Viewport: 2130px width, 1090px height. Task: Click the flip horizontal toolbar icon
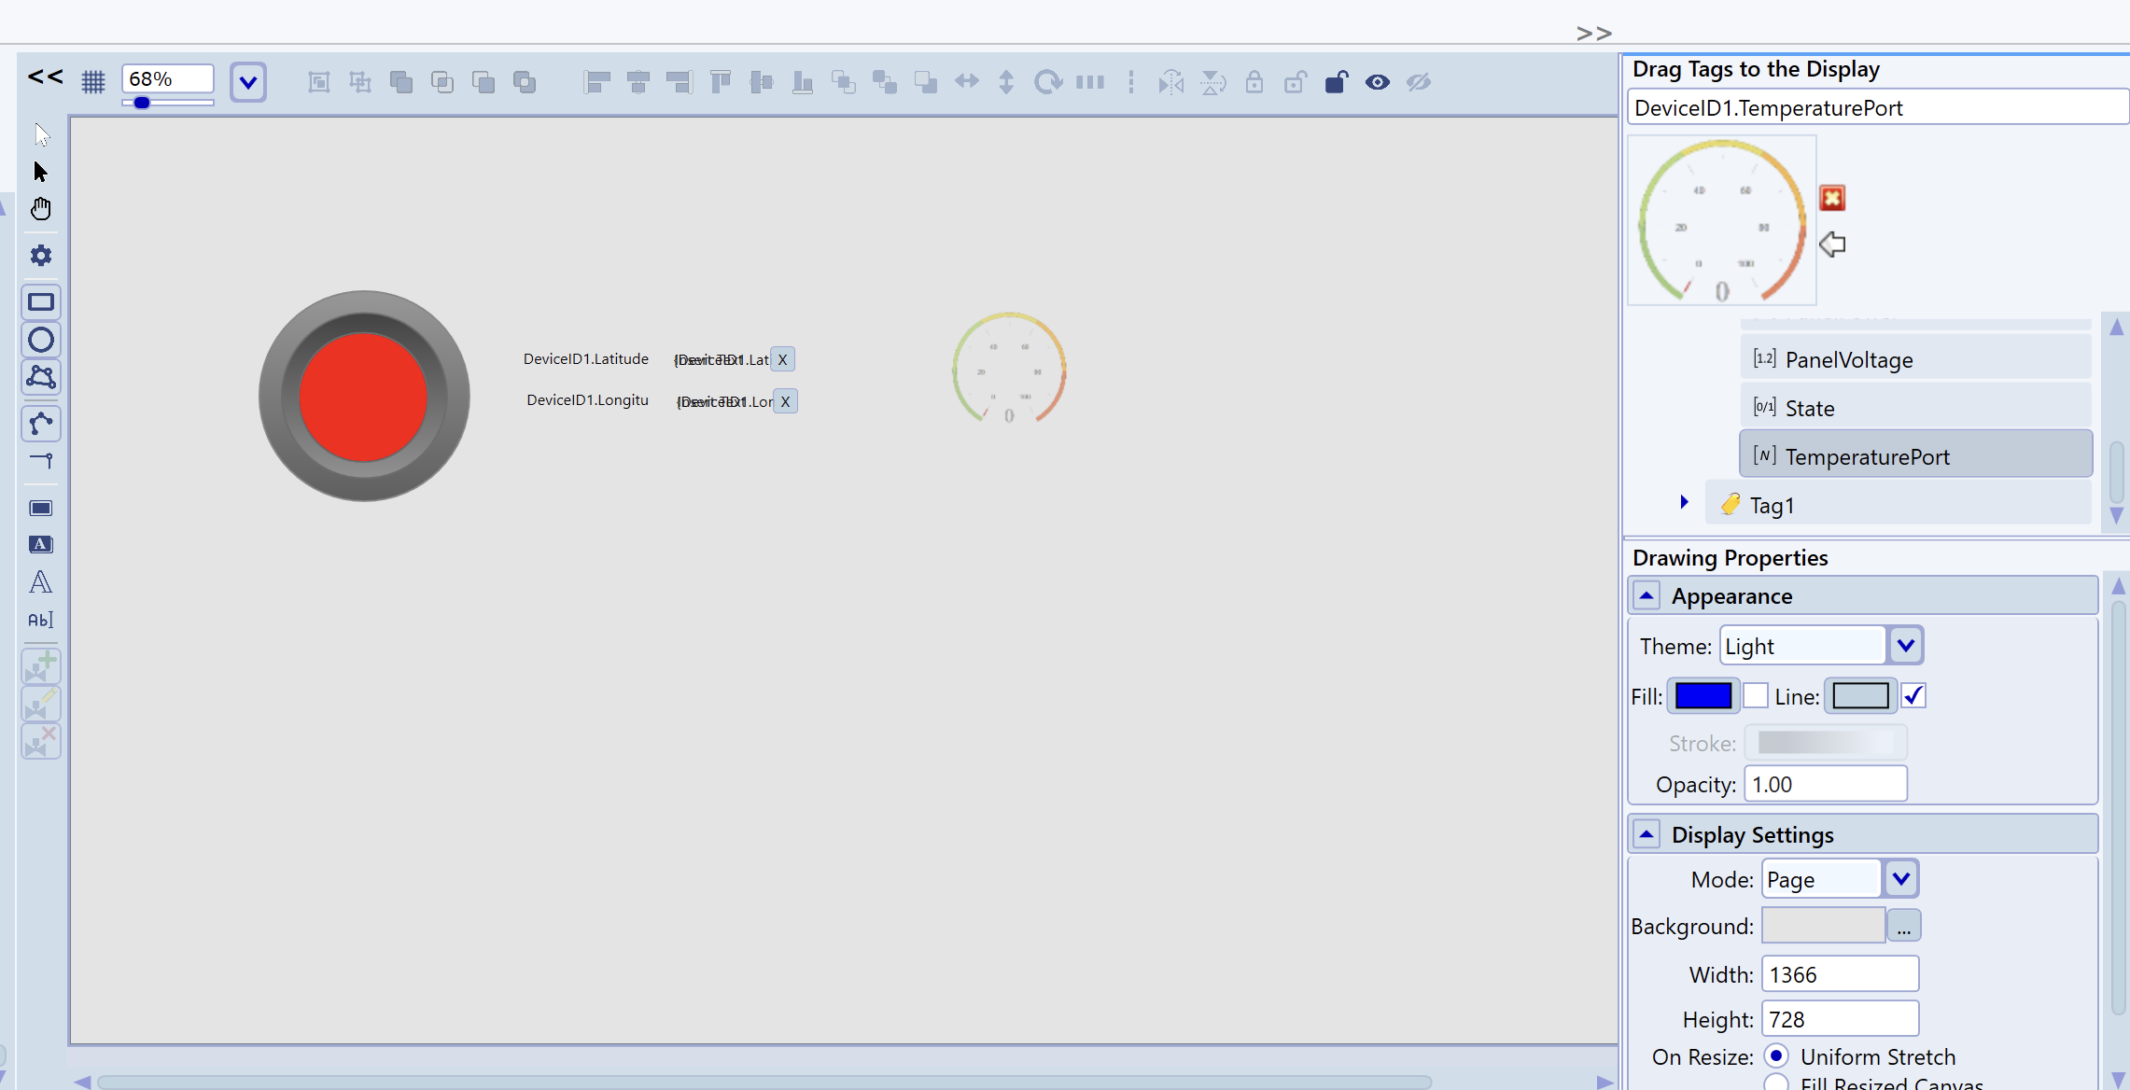click(x=1171, y=82)
